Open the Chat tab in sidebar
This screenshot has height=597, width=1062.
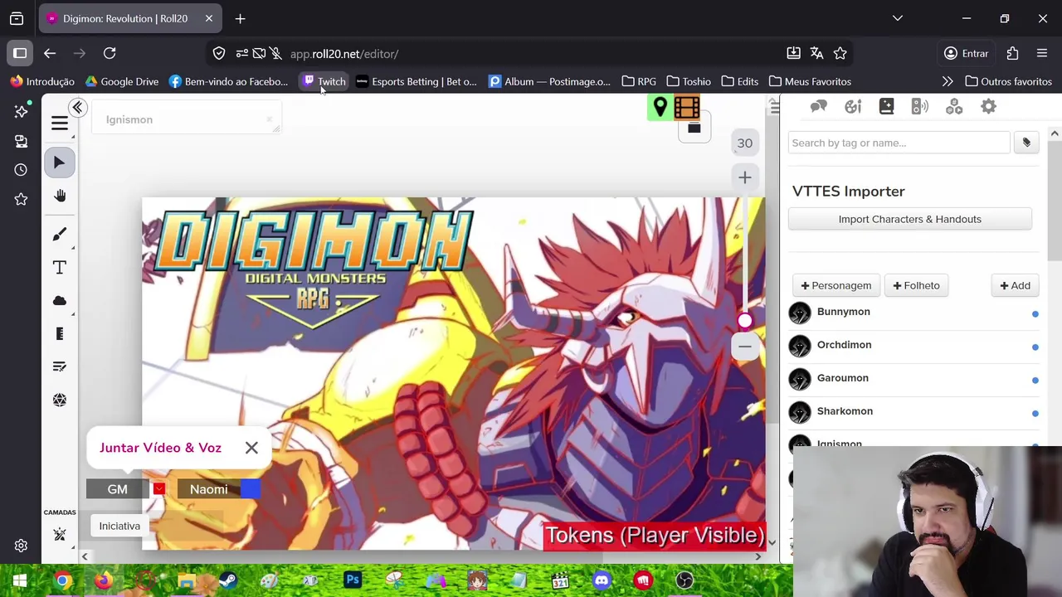[818, 106]
